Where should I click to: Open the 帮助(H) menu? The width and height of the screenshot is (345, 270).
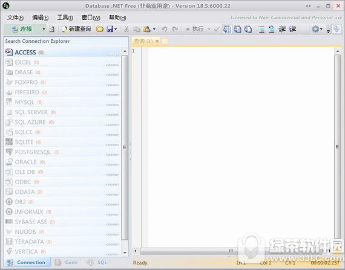pyautogui.click(x=117, y=18)
